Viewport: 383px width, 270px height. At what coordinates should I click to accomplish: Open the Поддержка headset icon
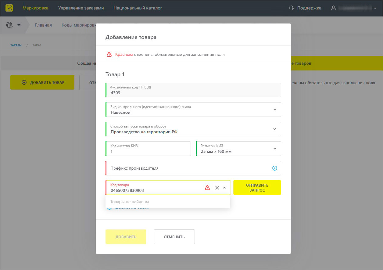coord(291,8)
